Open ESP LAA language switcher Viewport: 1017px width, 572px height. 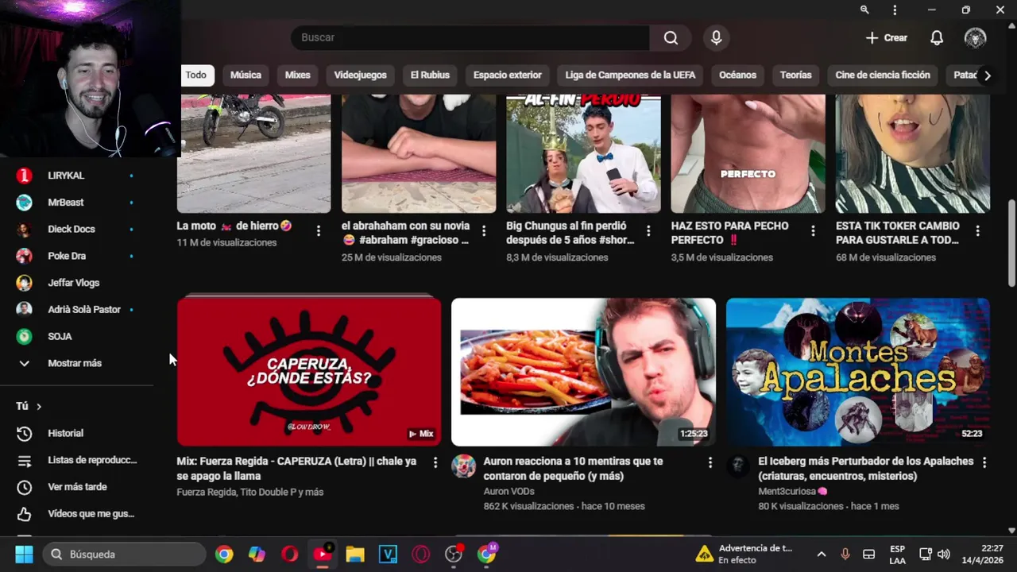click(x=897, y=554)
